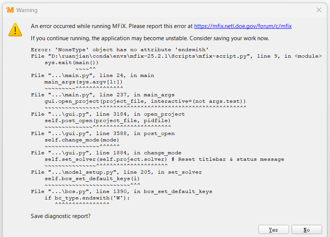Image resolution: width=330 pixels, height=237 pixels.
Task: Click the sys.exit(main()) traceback line
Action: pos(72,63)
